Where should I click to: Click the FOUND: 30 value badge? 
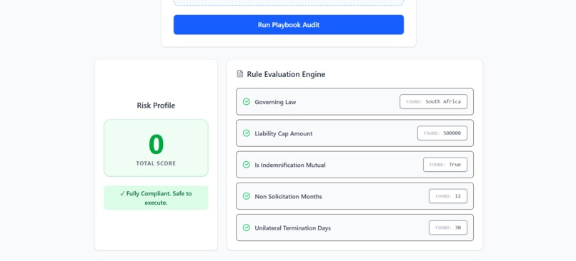(448, 227)
